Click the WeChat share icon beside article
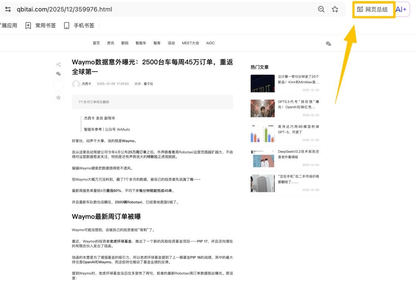This screenshot has height=286, width=417. pyautogui.click(x=59, y=74)
